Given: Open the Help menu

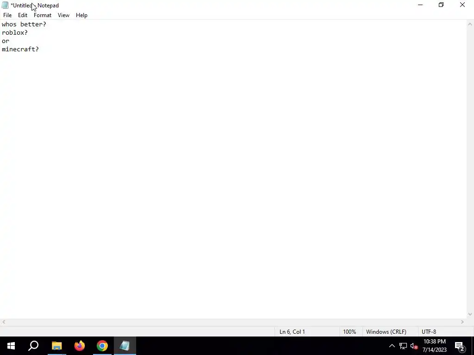Looking at the screenshot, I should tap(81, 15).
